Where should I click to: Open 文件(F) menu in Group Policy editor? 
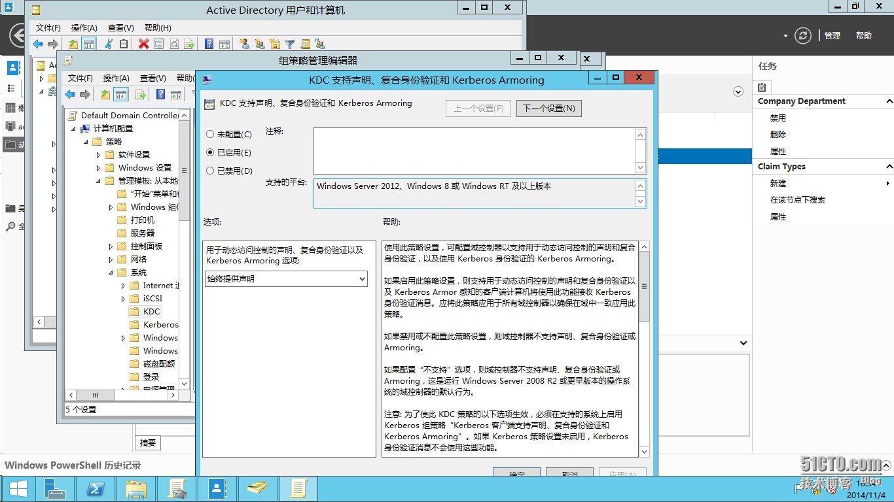tap(80, 78)
